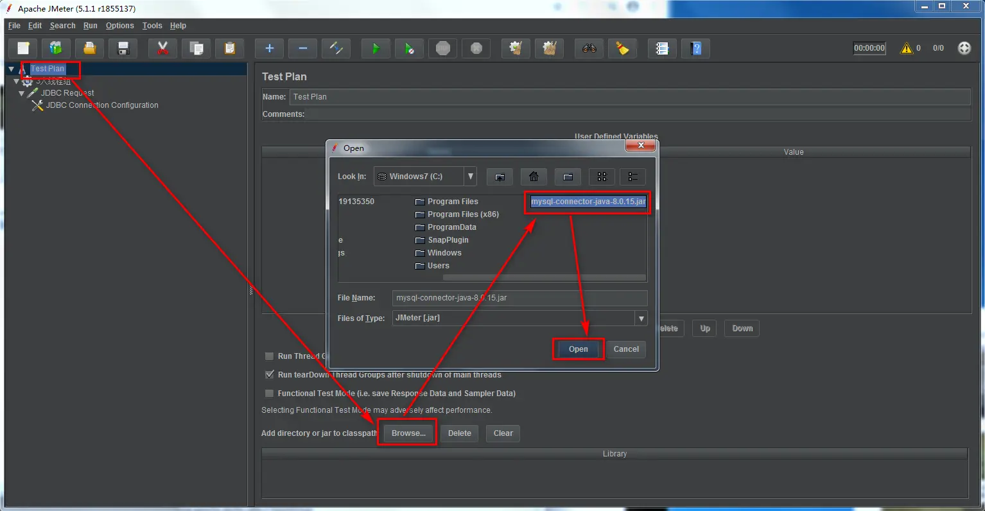Go up one level in Open dialog
The width and height of the screenshot is (985, 511).
click(500, 177)
